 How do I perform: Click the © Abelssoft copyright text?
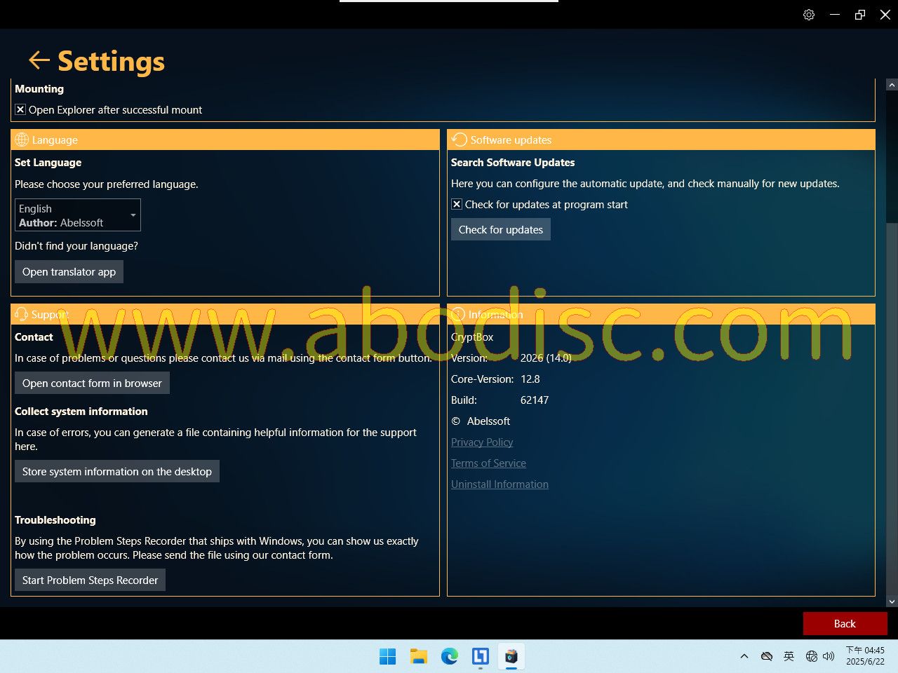pos(481,421)
